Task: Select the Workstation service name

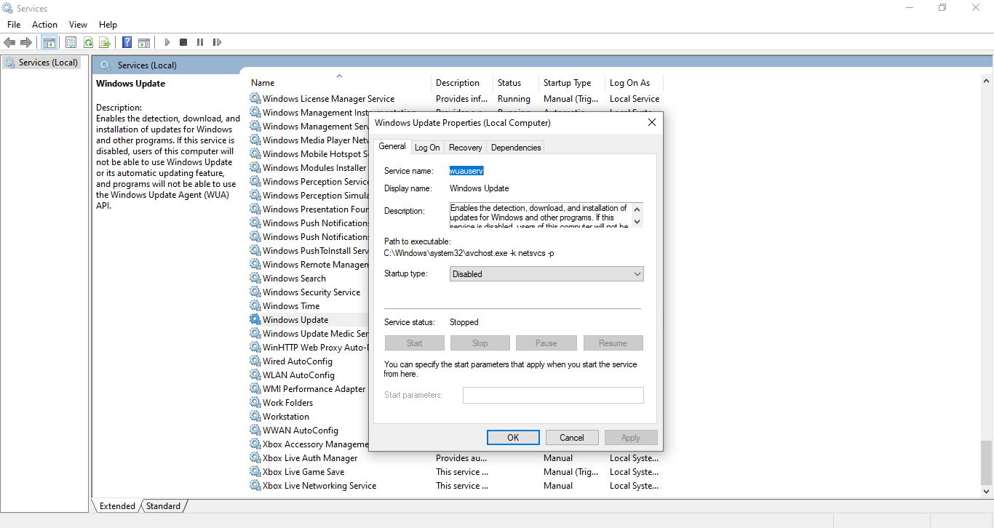Action: (x=286, y=416)
